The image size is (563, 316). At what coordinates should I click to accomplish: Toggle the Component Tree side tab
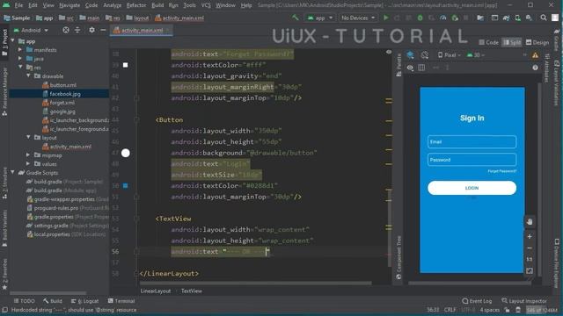pyautogui.click(x=398, y=257)
